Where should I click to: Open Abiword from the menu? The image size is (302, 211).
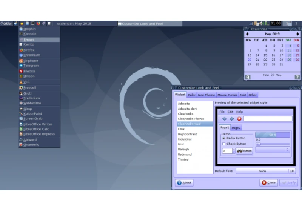(39, 140)
